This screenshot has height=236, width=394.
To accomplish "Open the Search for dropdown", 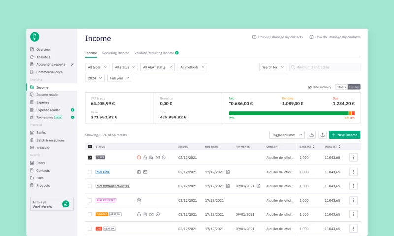I will [x=272, y=67].
